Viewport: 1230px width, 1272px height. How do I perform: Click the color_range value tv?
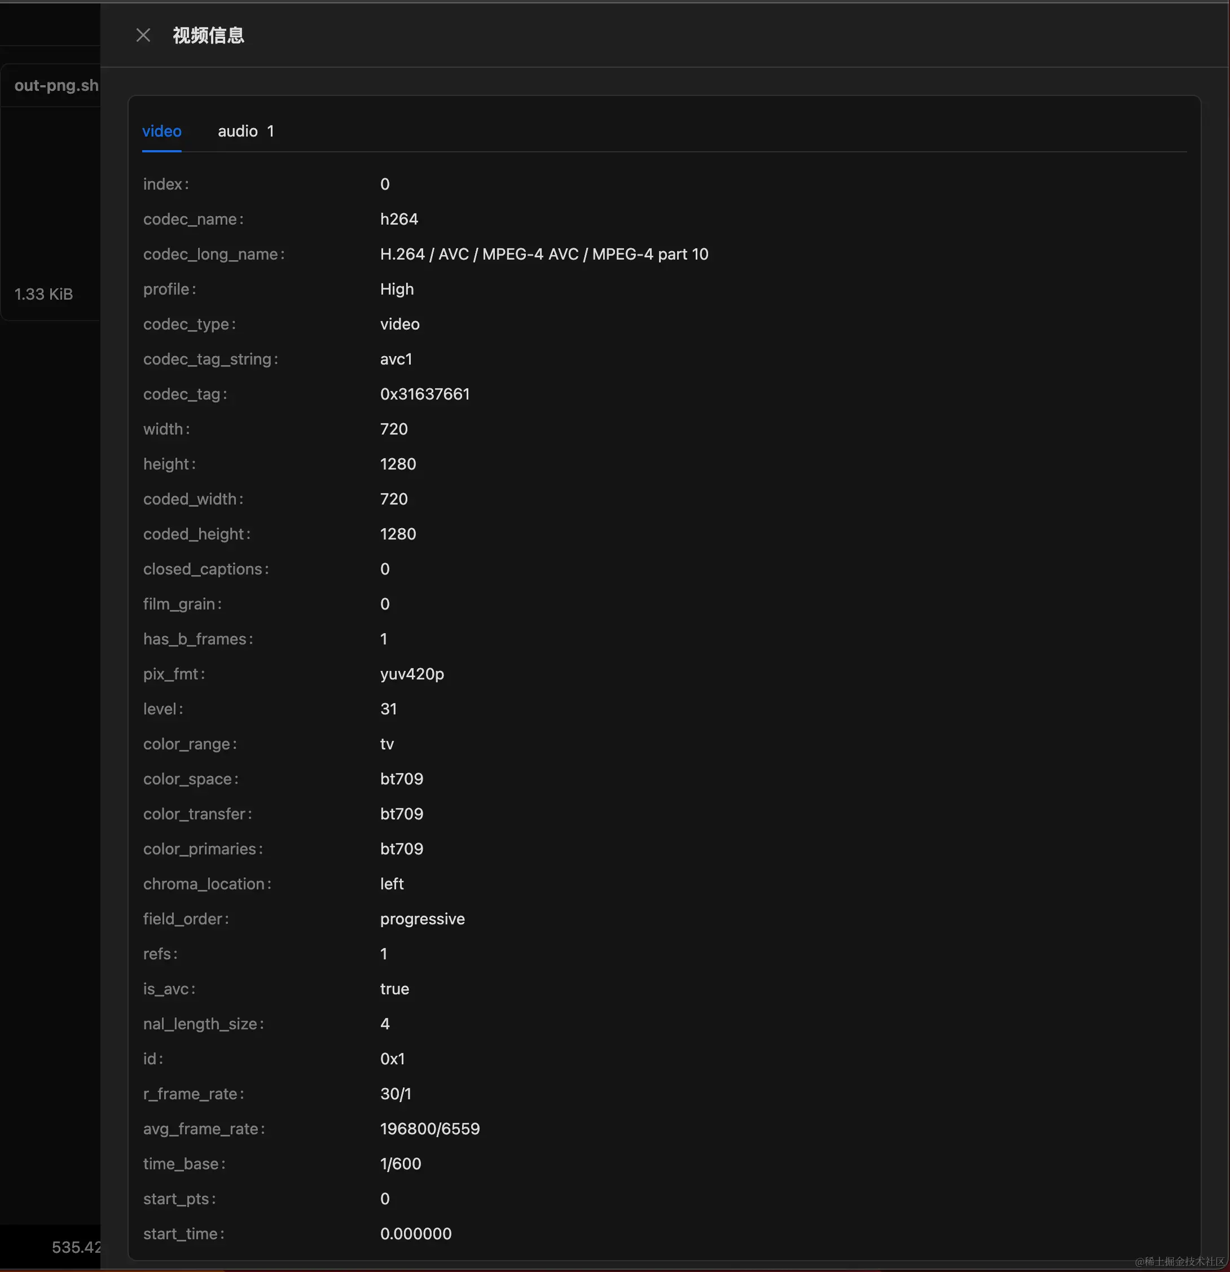click(386, 744)
